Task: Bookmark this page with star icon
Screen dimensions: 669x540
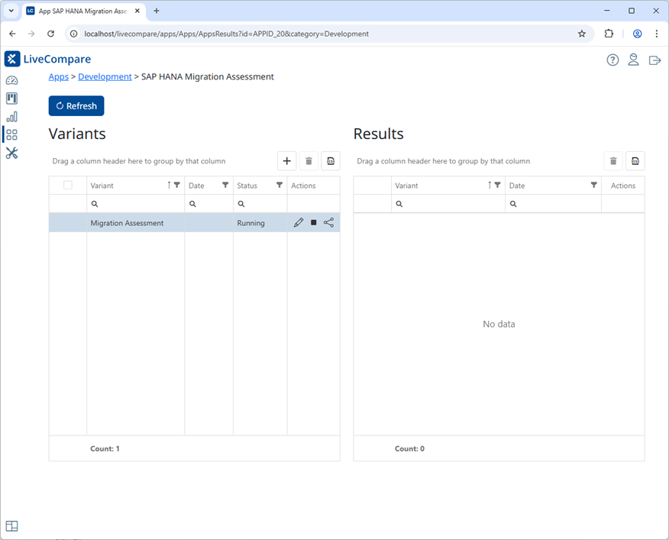Action: (x=581, y=34)
